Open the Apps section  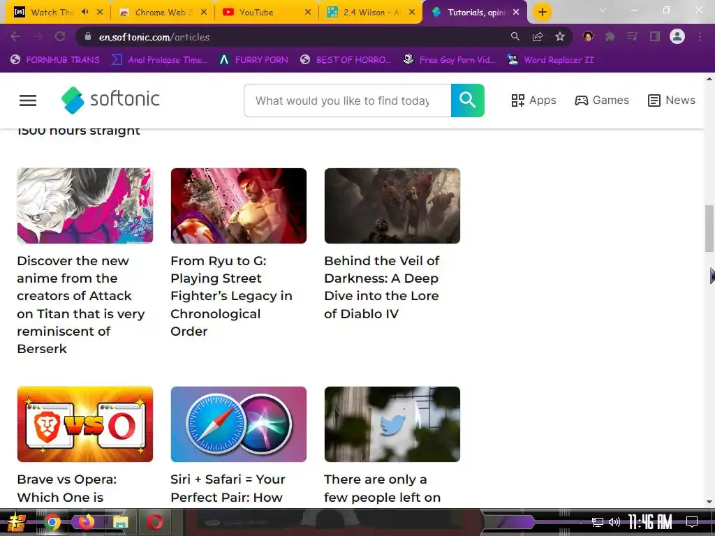coord(533,100)
